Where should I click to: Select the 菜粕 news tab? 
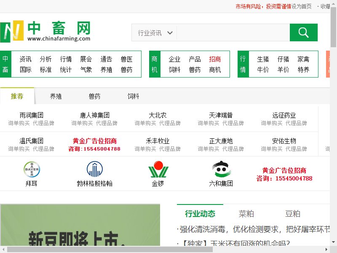click(246, 214)
